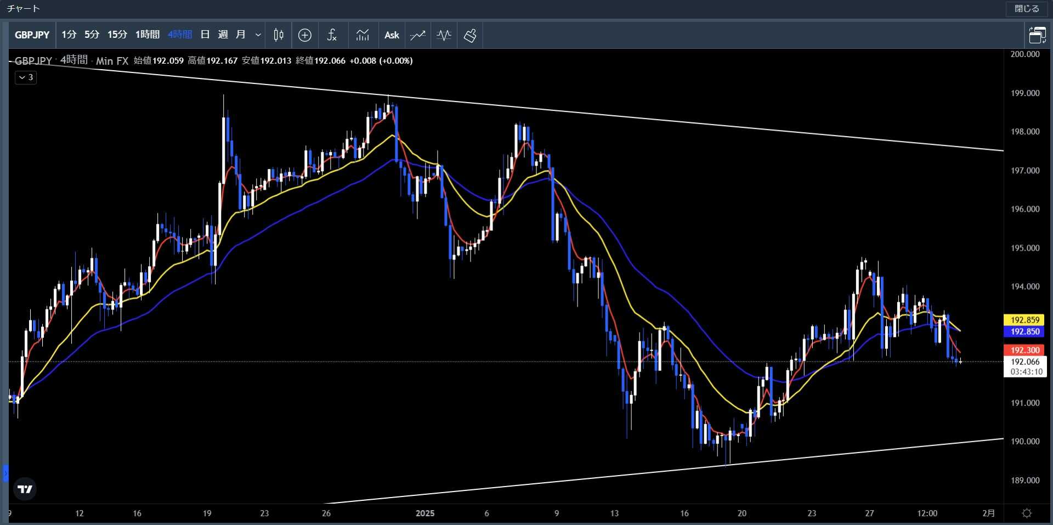Click the yellow 192.859 price label
The height and width of the screenshot is (525, 1053).
[x=1025, y=320]
